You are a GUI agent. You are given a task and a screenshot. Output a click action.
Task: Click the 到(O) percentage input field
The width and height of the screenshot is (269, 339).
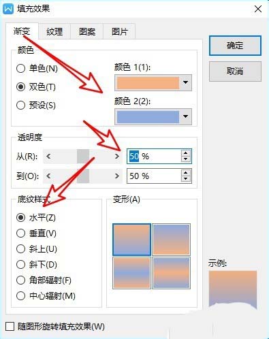[x=154, y=176]
